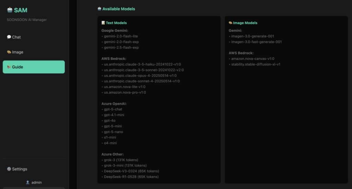Click AWS Bedrock label under Text Models

[x=113, y=58]
